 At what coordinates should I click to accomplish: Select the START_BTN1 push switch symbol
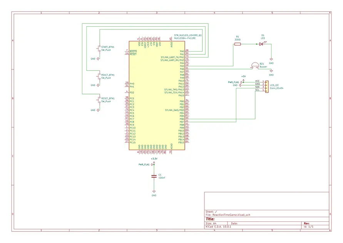[99, 49]
